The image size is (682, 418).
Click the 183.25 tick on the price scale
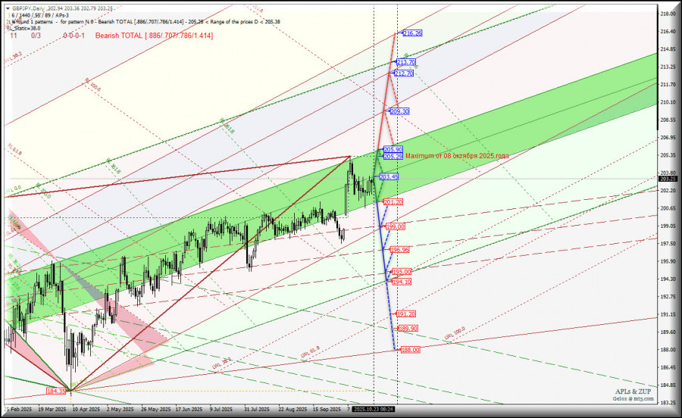point(668,402)
